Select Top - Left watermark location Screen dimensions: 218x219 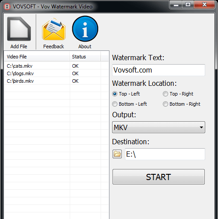[115, 94]
